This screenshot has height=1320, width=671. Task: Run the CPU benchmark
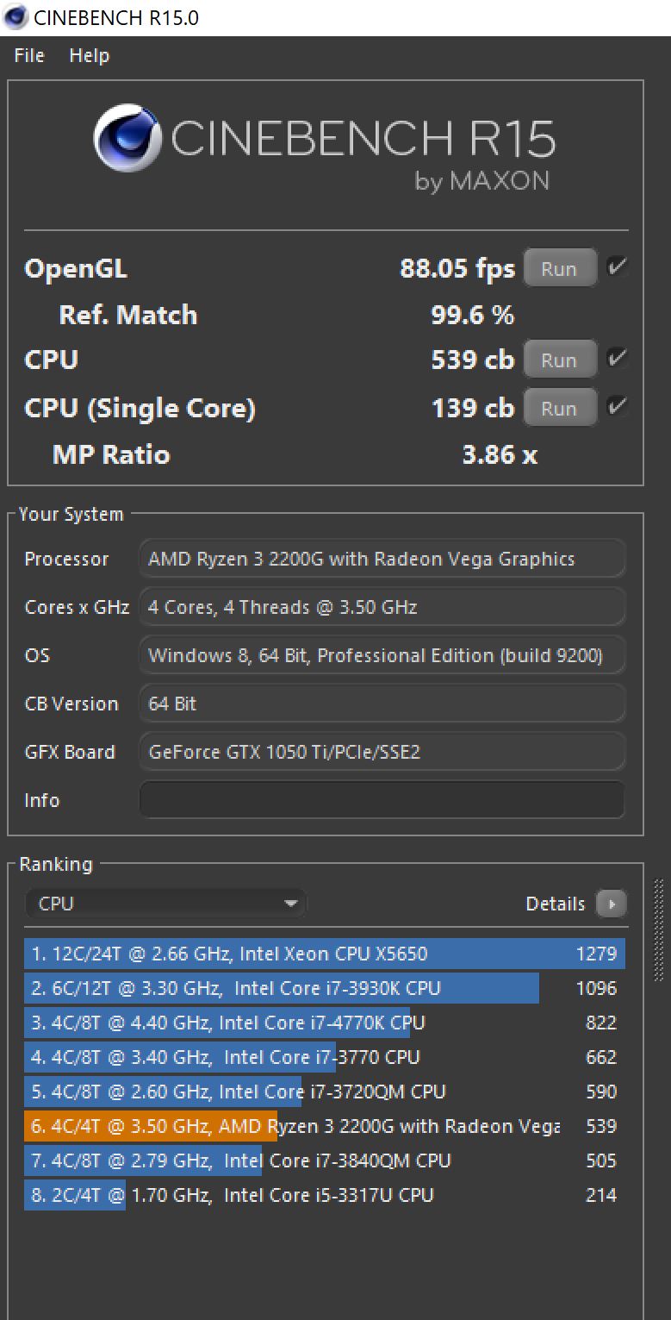tap(560, 360)
